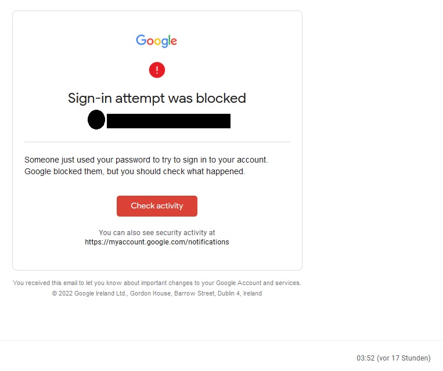
Task: Click the 'vor 17 Stunden' relative time
Action: (x=404, y=358)
